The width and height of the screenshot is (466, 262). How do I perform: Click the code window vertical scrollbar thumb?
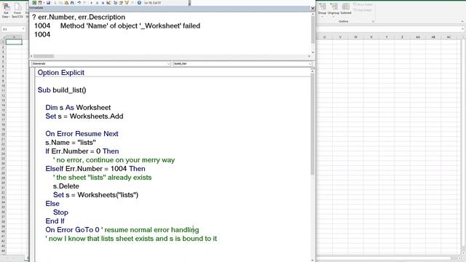click(312, 124)
